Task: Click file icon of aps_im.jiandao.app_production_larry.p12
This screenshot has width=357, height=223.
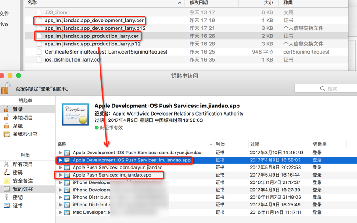Action: coord(39,44)
